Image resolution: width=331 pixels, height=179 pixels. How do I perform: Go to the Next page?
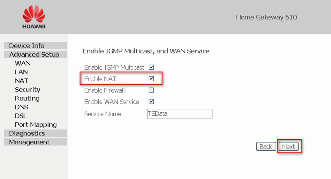tap(289, 146)
